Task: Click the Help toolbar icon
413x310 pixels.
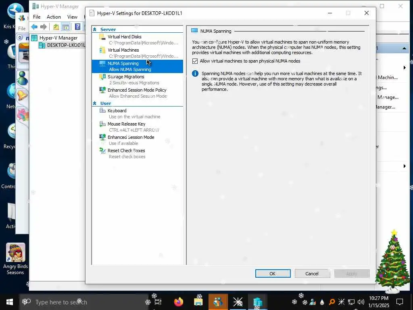Action: (x=77, y=27)
